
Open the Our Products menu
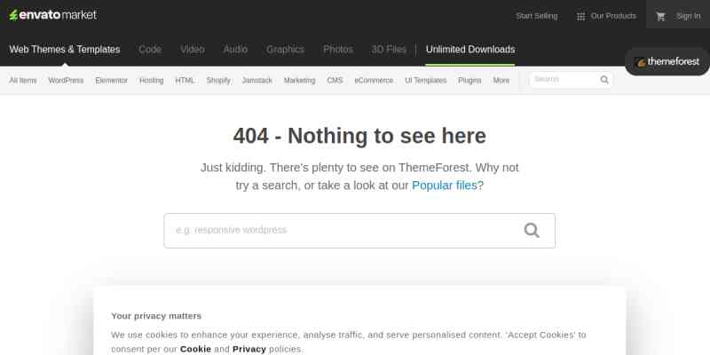point(613,16)
